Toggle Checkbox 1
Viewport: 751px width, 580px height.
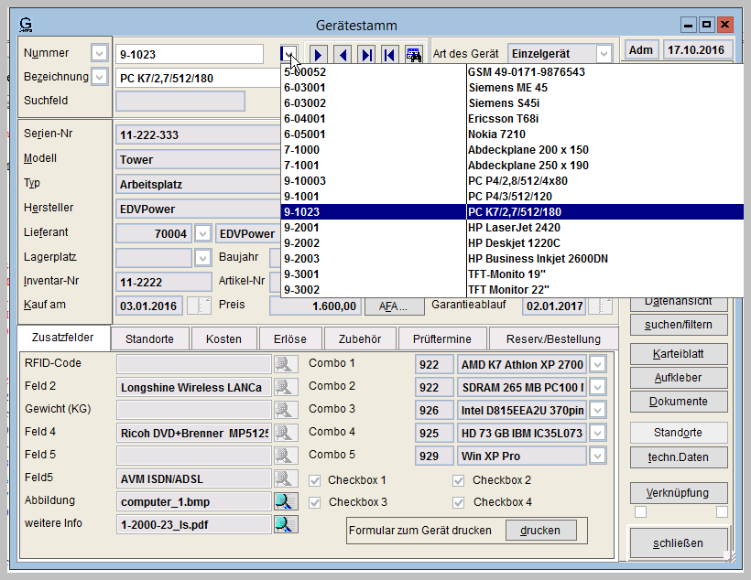click(x=315, y=480)
